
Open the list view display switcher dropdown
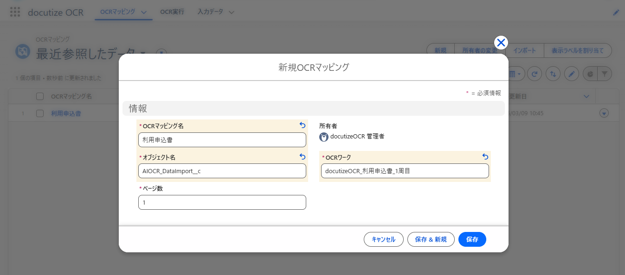pos(515,74)
